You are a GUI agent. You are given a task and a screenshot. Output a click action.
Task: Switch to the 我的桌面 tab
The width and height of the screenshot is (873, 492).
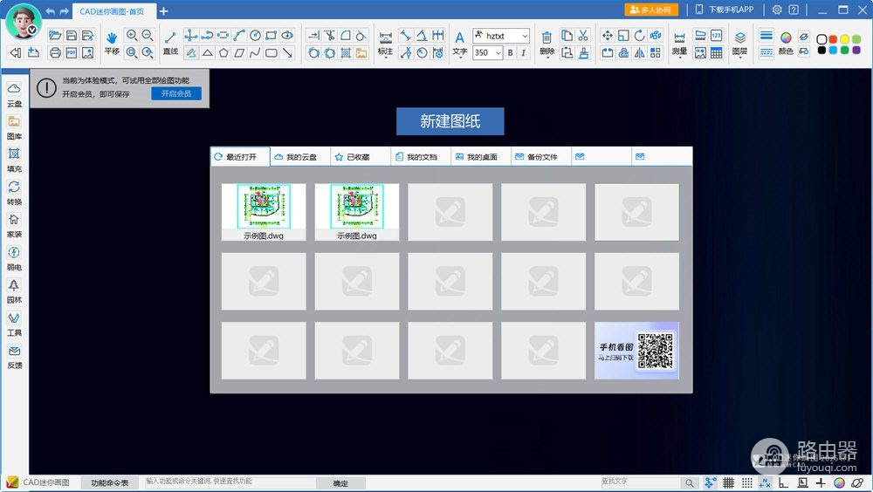click(x=480, y=157)
